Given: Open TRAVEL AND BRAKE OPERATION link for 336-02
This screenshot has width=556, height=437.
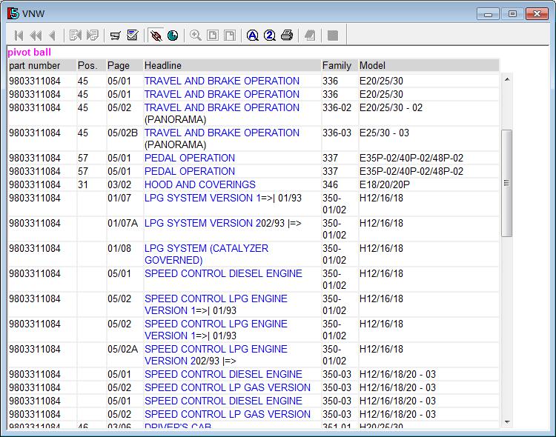Looking at the screenshot, I should pos(222,107).
